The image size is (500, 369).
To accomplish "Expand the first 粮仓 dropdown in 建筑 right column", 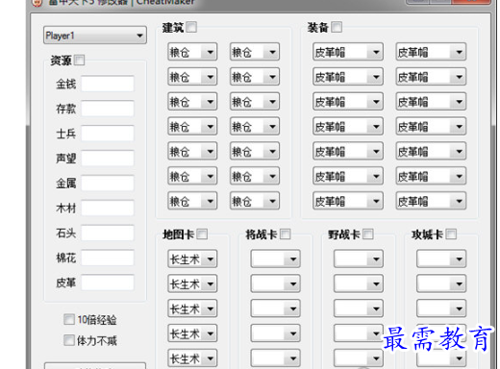I will (255, 52).
